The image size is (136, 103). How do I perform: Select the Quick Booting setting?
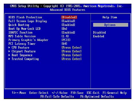click(19, 25)
